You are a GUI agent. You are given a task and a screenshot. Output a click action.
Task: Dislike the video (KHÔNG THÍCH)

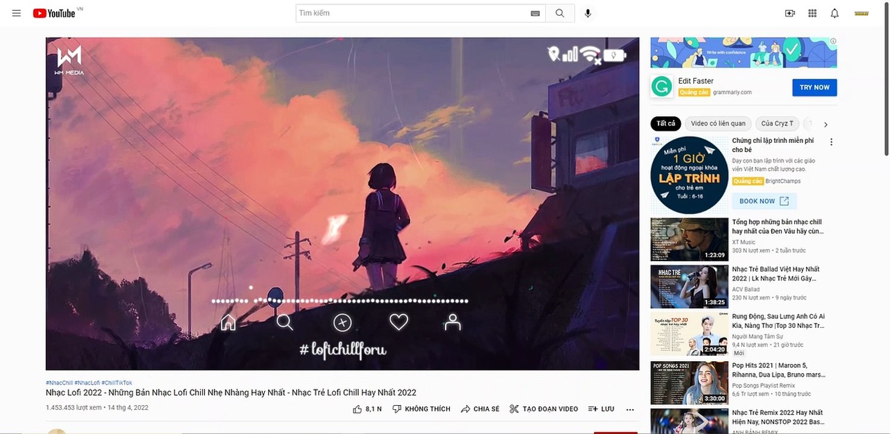(x=421, y=409)
